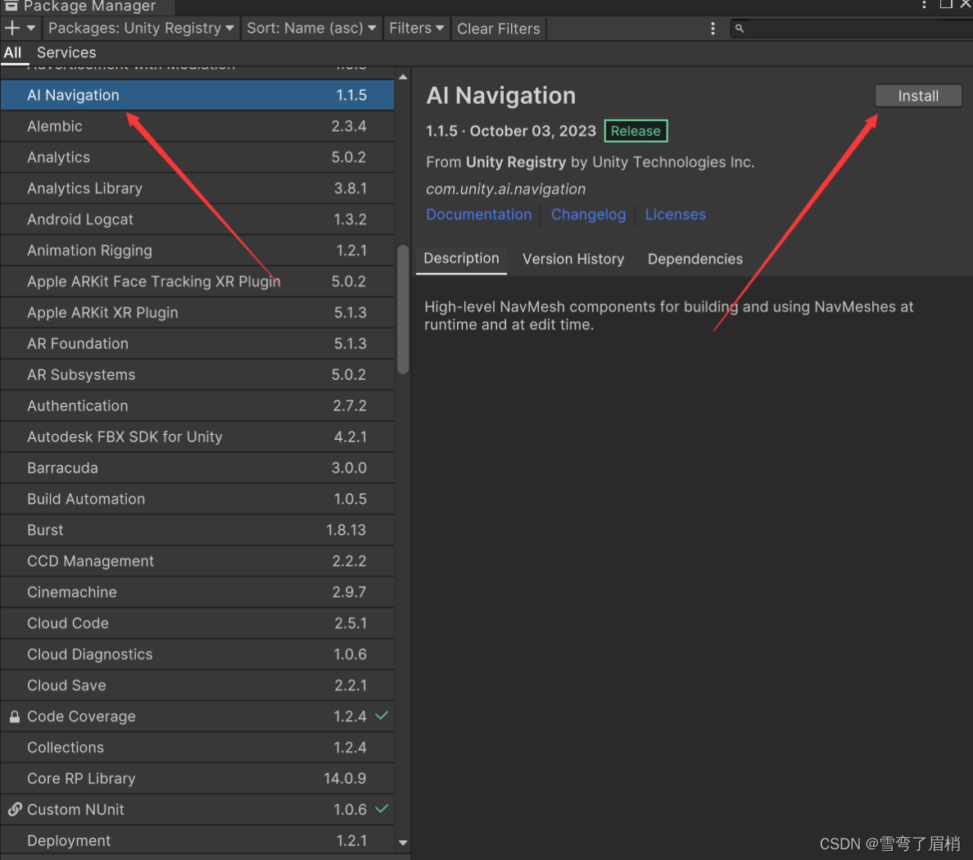Click the link icon beside Custom NUnit
973x860 pixels.
tap(15, 810)
